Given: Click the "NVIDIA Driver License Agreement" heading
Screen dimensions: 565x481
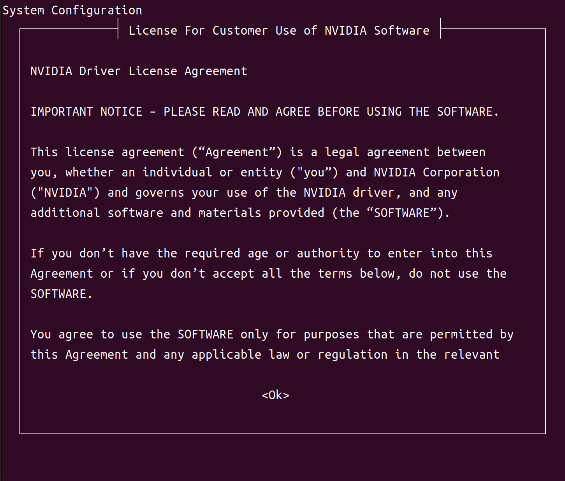Looking at the screenshot, I should pos(139,71).
